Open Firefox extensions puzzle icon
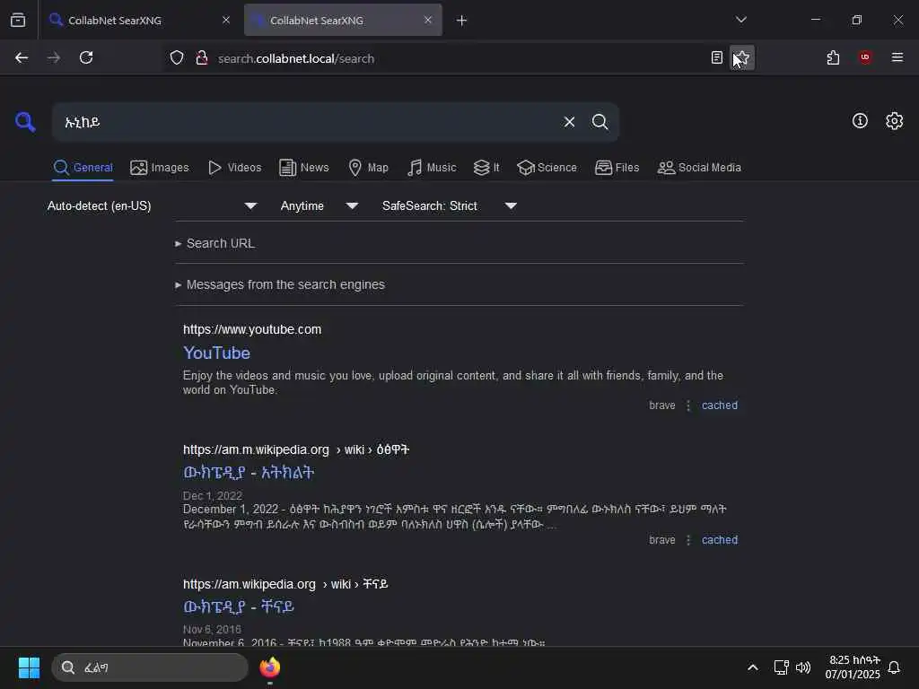The image size is (919, 689). point(833,57)
